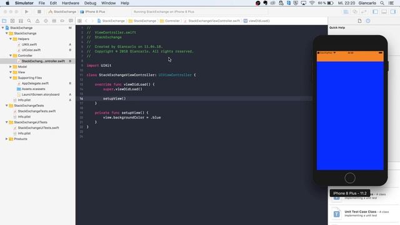The width and height of the screenshot is (400, 225).
Task: Open the Simulator application menu
Action: coord(24,3)
